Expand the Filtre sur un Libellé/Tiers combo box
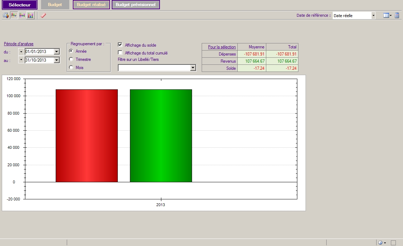403x246 pixels. pyautogui.click(x=193, y=68)
